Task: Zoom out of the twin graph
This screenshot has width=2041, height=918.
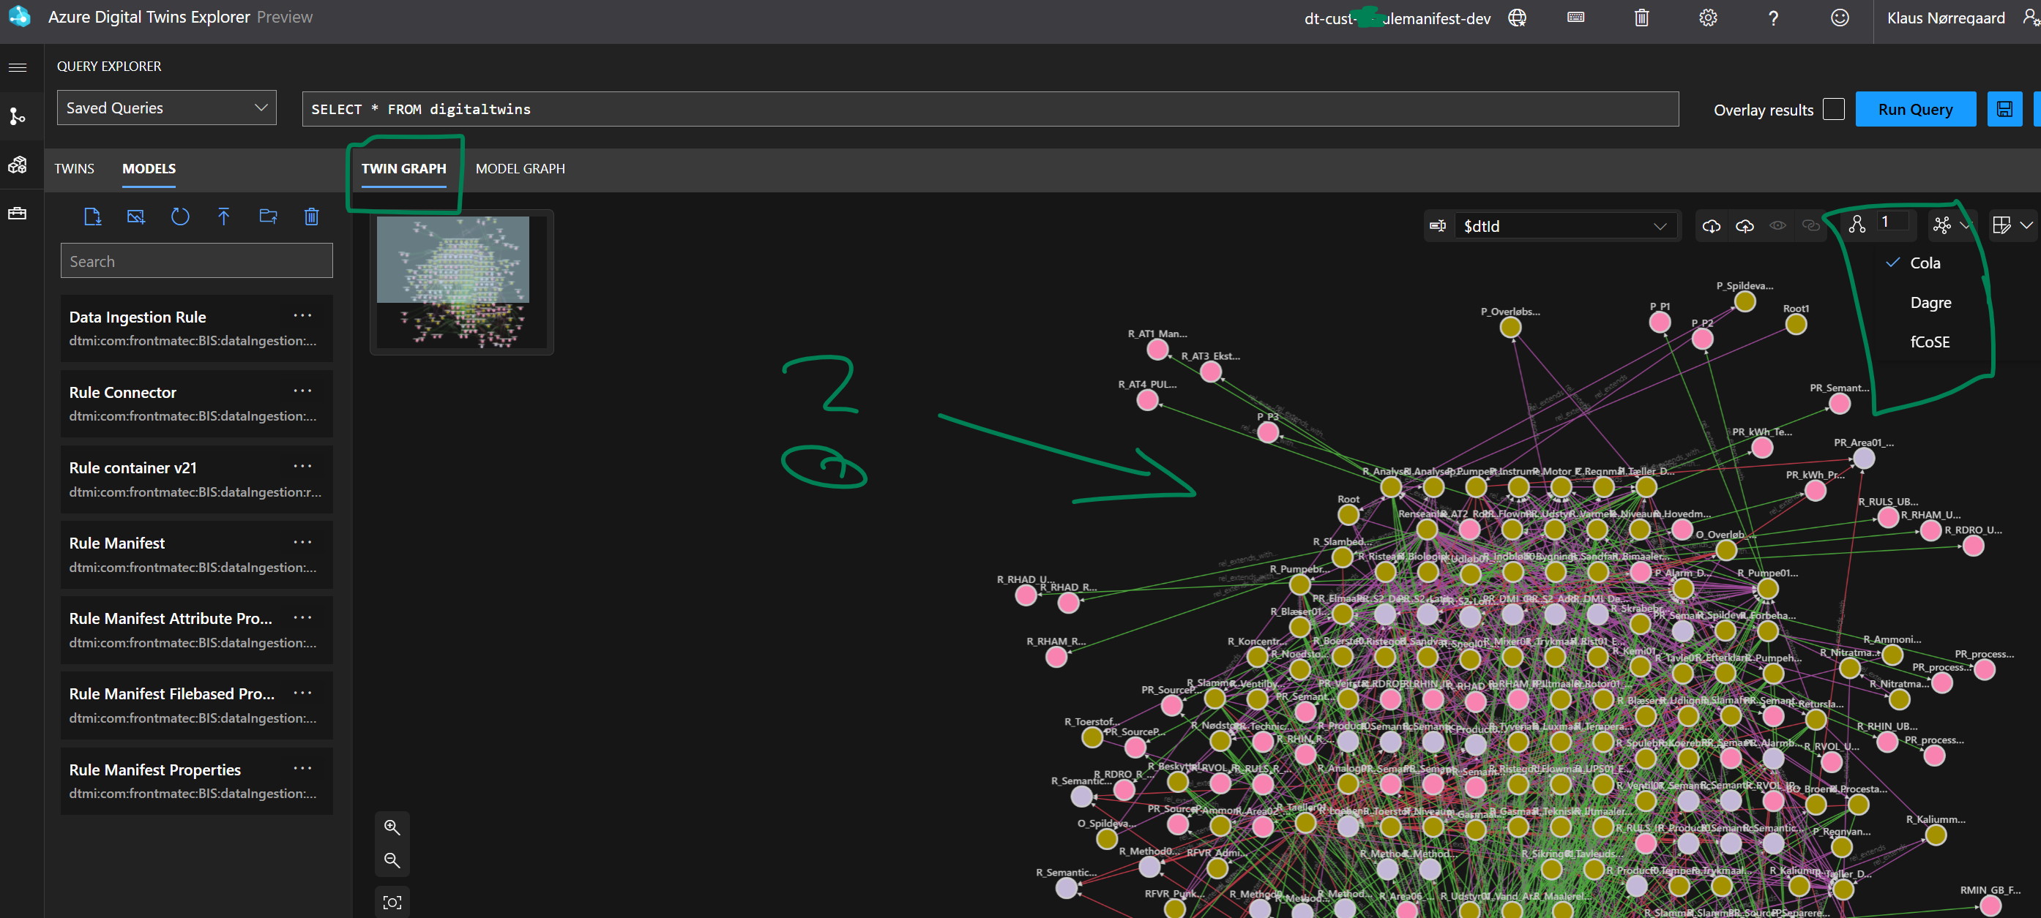Action: pyautogui.click(x=392, y=860)
